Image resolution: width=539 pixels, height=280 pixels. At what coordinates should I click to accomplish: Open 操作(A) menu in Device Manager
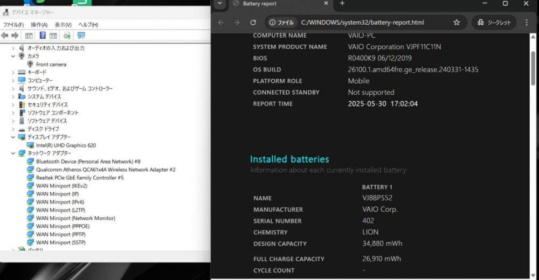pos(39,25)
